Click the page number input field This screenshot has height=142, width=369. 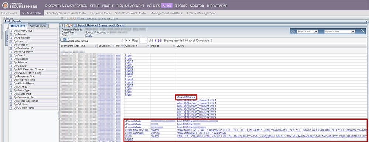[x=144, y=41]
